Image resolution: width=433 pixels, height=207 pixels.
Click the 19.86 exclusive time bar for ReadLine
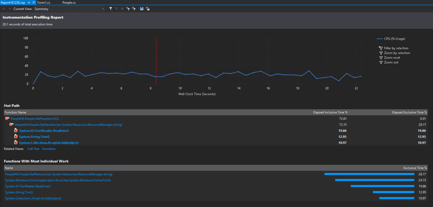pos(382,186)
